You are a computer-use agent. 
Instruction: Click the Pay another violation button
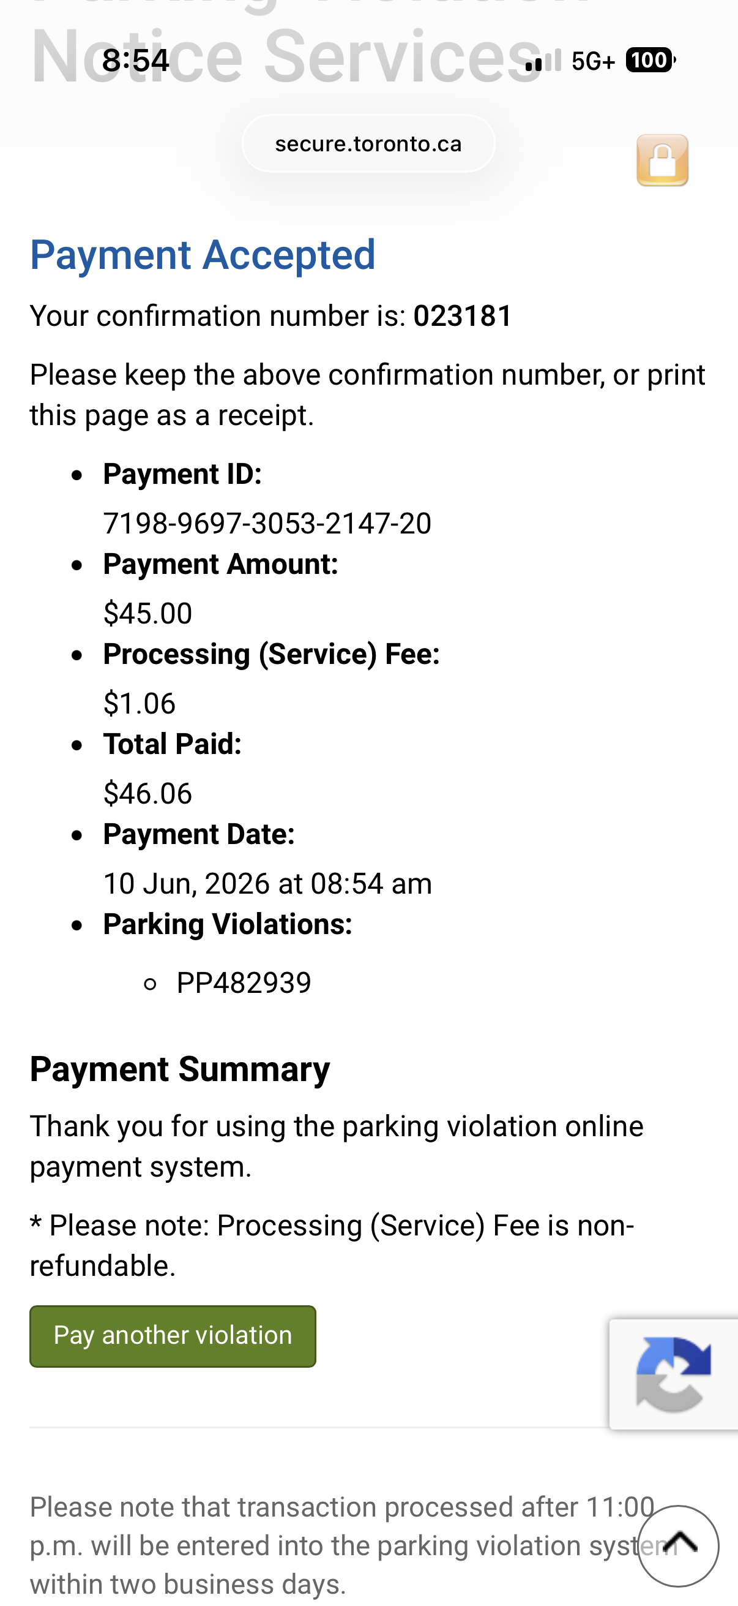point(173,1336)
